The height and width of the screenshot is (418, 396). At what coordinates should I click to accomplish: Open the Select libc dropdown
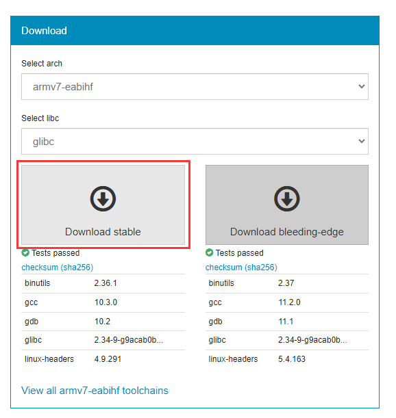[x=195, y=142]
